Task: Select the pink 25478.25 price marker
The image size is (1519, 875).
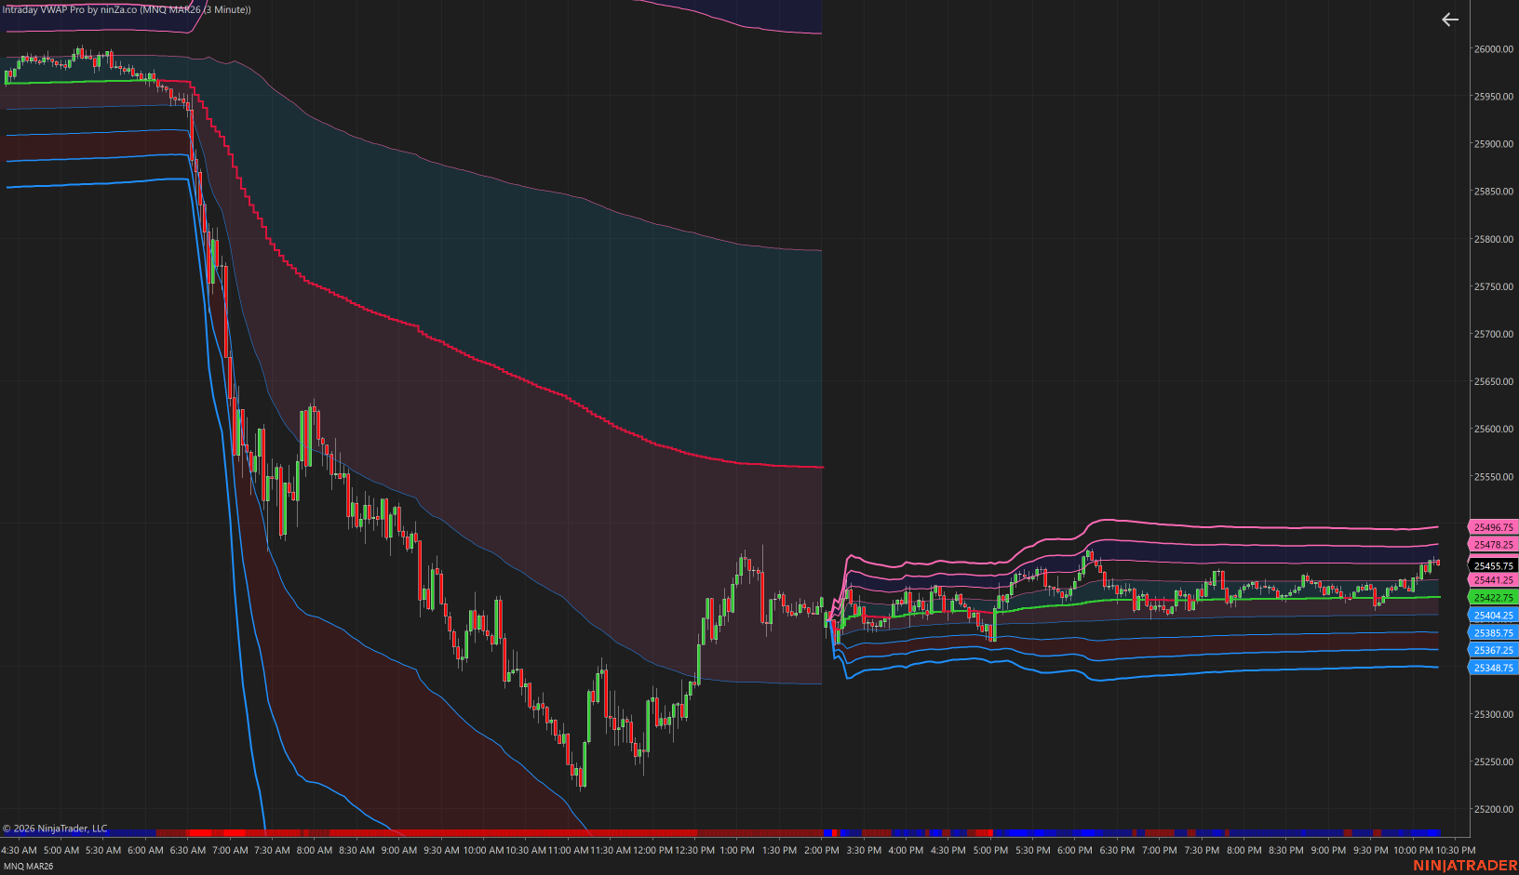Action: [1493, 545]
